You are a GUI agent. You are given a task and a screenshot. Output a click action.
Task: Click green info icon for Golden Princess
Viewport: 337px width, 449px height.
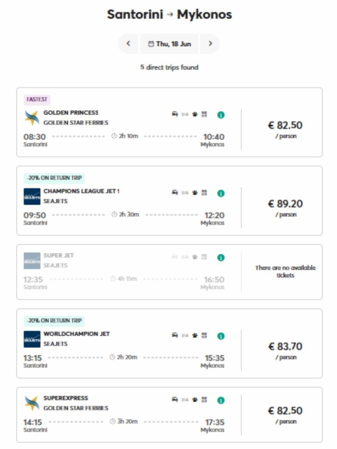coord(221,115)
